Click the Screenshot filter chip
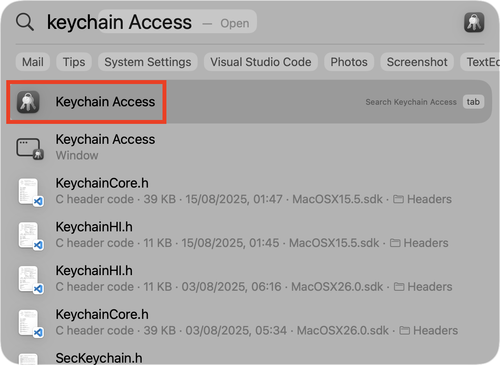This screenshot has width=500, height=365. coord(417,62)
